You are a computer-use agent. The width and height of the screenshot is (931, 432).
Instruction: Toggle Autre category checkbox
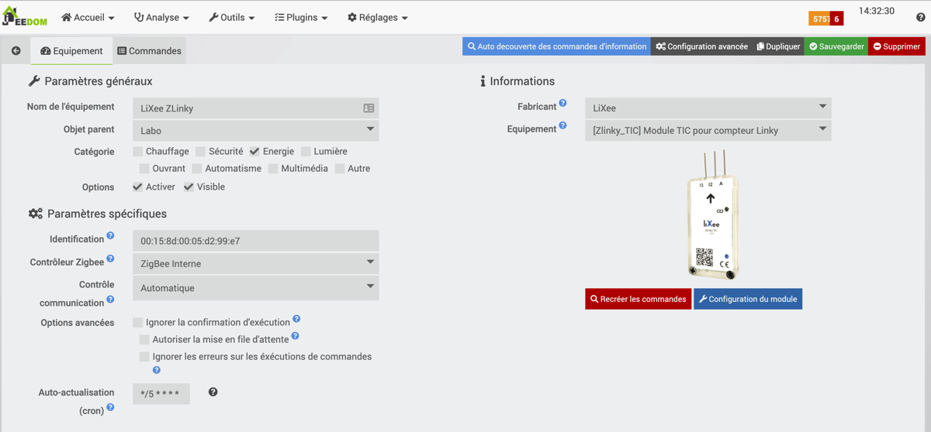pos(340,169)
